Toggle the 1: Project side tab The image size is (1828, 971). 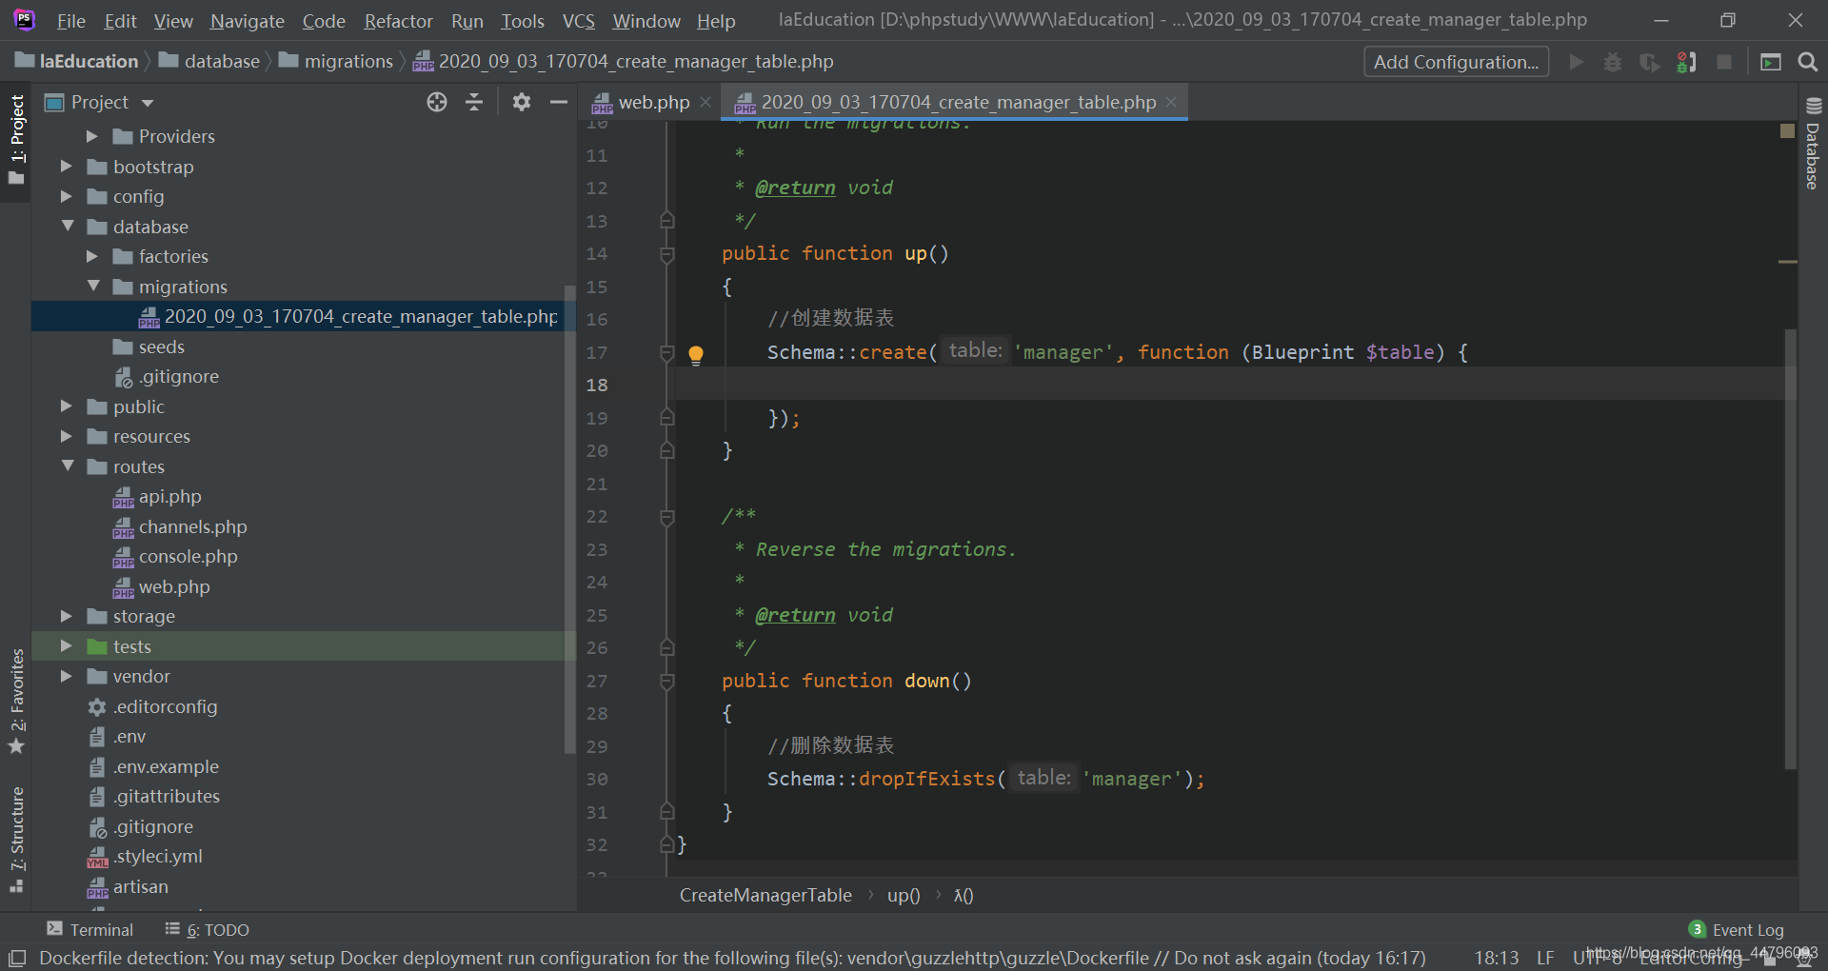[x=16, y=140]
